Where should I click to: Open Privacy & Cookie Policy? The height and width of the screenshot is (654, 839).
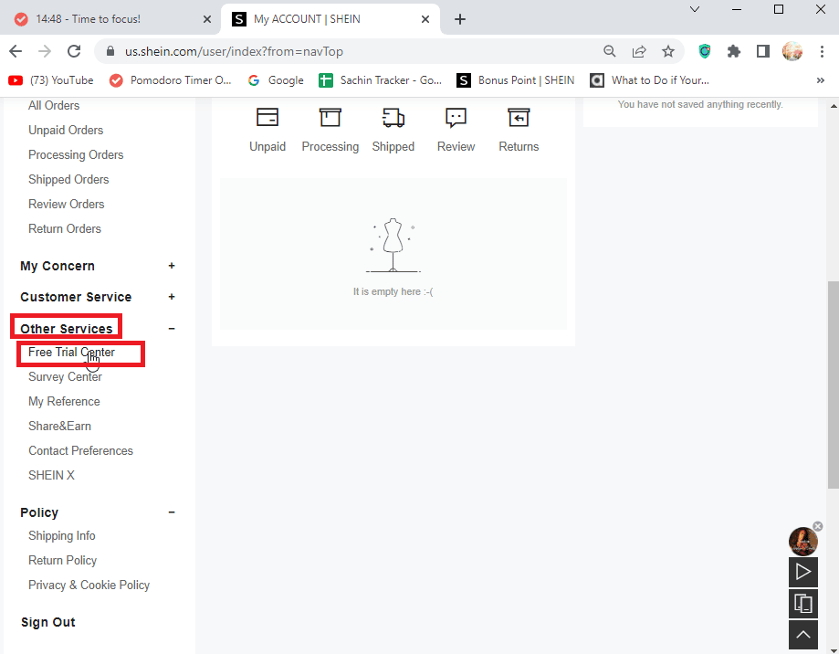point(89,585)
